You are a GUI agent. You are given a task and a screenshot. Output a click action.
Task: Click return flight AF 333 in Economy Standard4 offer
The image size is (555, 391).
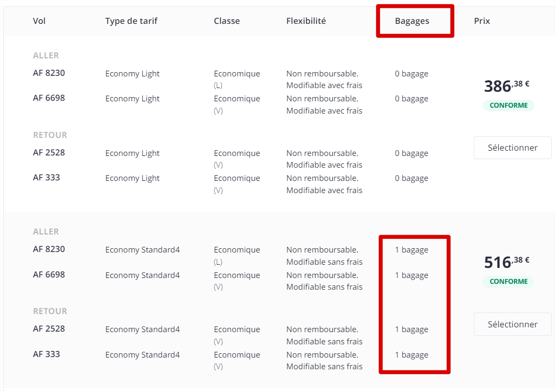click(46, 354)
